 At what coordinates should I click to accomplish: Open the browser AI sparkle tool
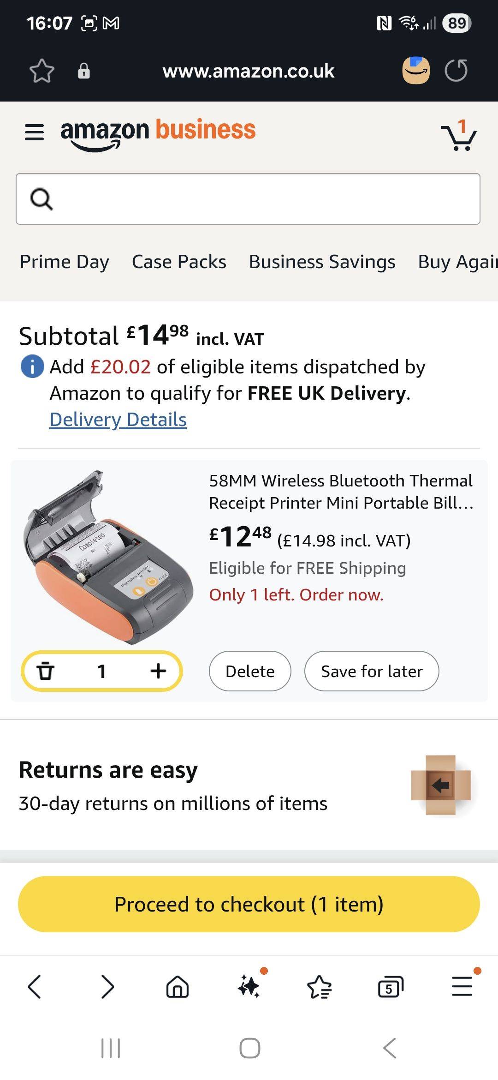[249, 987]
